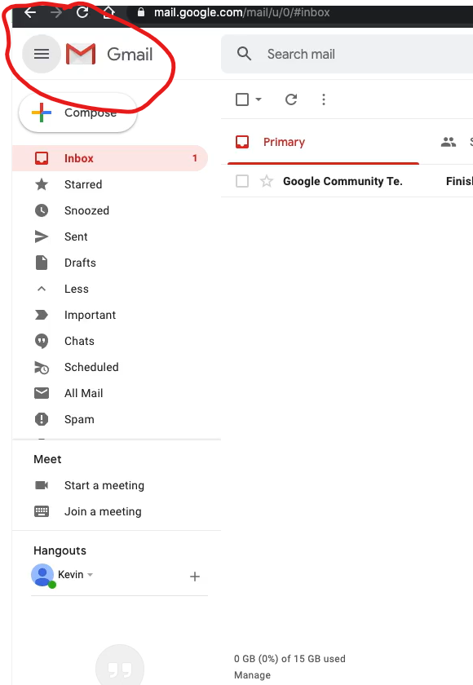Start a new Hangouts chat with plus
Image resolution: width=473 pixels, height=685 pixels.
pyautogui.click(x=195, y=577)
